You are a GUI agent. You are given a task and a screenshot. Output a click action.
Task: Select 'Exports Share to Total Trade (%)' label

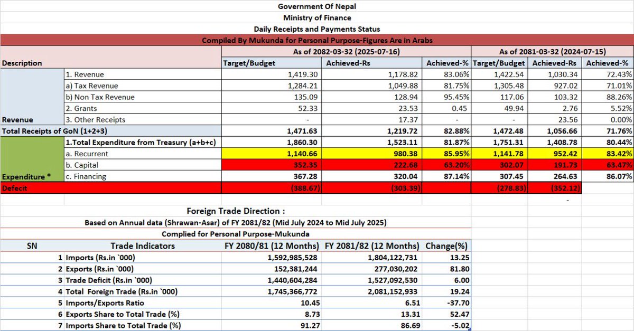click(x=123, y=315)
